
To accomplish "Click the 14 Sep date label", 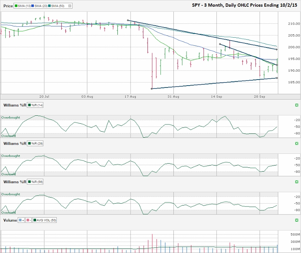I will click(217, 97).
